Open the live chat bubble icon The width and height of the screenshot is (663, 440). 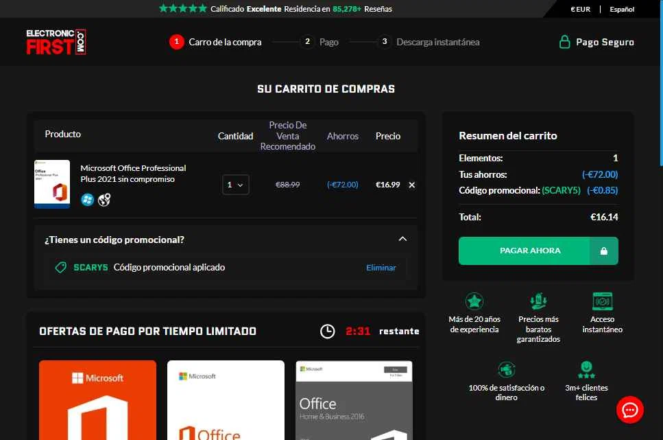[x=630, y=410]
